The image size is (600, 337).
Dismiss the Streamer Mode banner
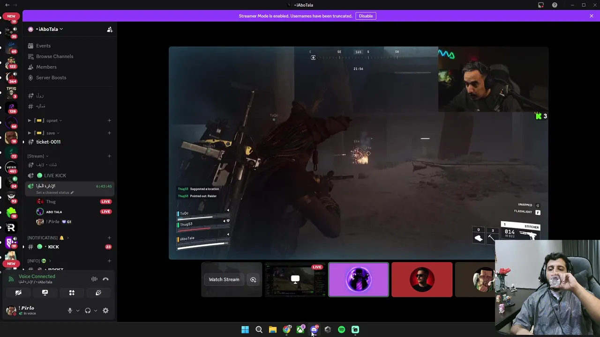click(x=592, y=16)
